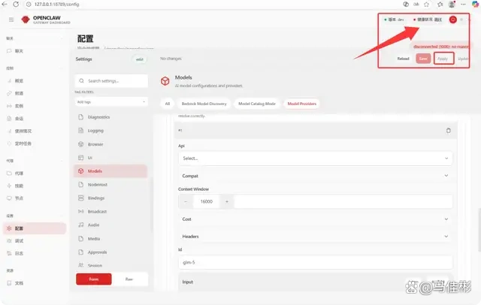Switch to Model Providers tab
481x305 pixels.
(x=301, y=103)
